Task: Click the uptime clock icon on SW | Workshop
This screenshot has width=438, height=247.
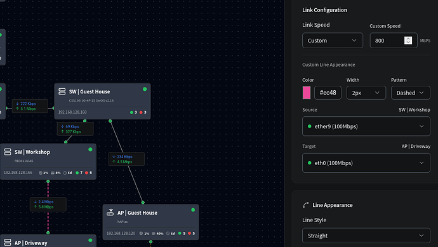Action: 65,173
